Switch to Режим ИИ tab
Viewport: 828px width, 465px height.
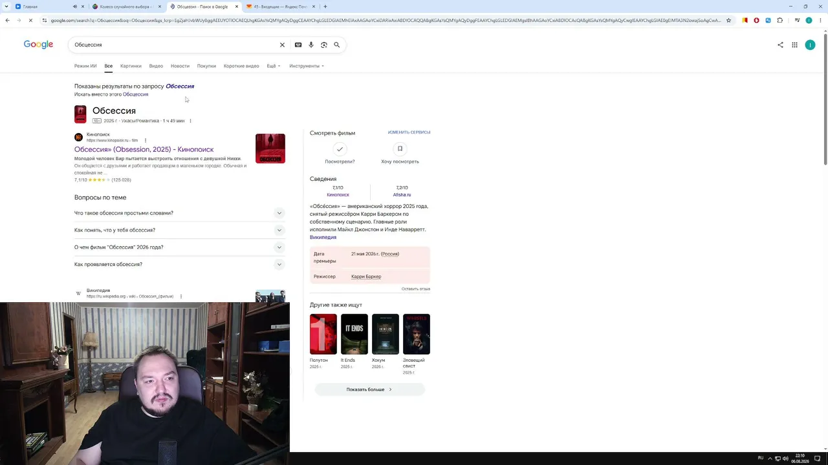tap(85, 66)
